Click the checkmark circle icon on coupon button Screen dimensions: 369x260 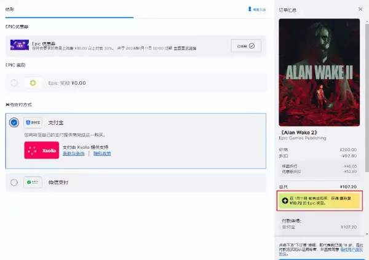click(252, 46)
